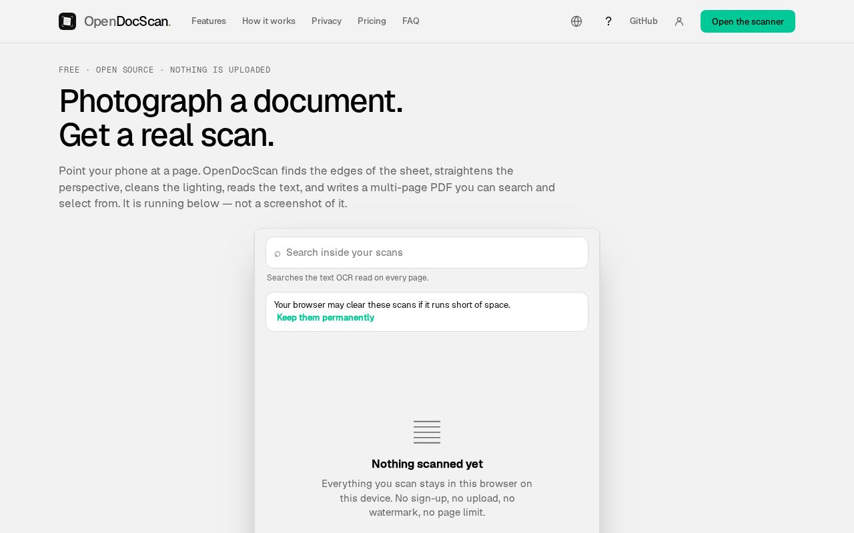Viewport: 854px width, 533px height.
Task: Open the GitHub link
Action: click(644, 21)
